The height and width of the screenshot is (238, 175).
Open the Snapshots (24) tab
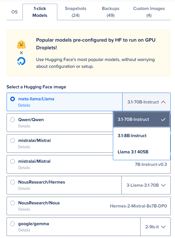tap(76, 12)
